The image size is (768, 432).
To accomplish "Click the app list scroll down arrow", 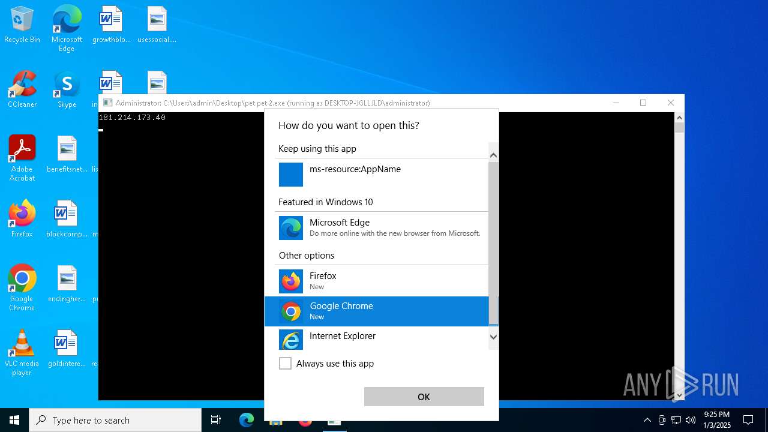I will 493,337.
